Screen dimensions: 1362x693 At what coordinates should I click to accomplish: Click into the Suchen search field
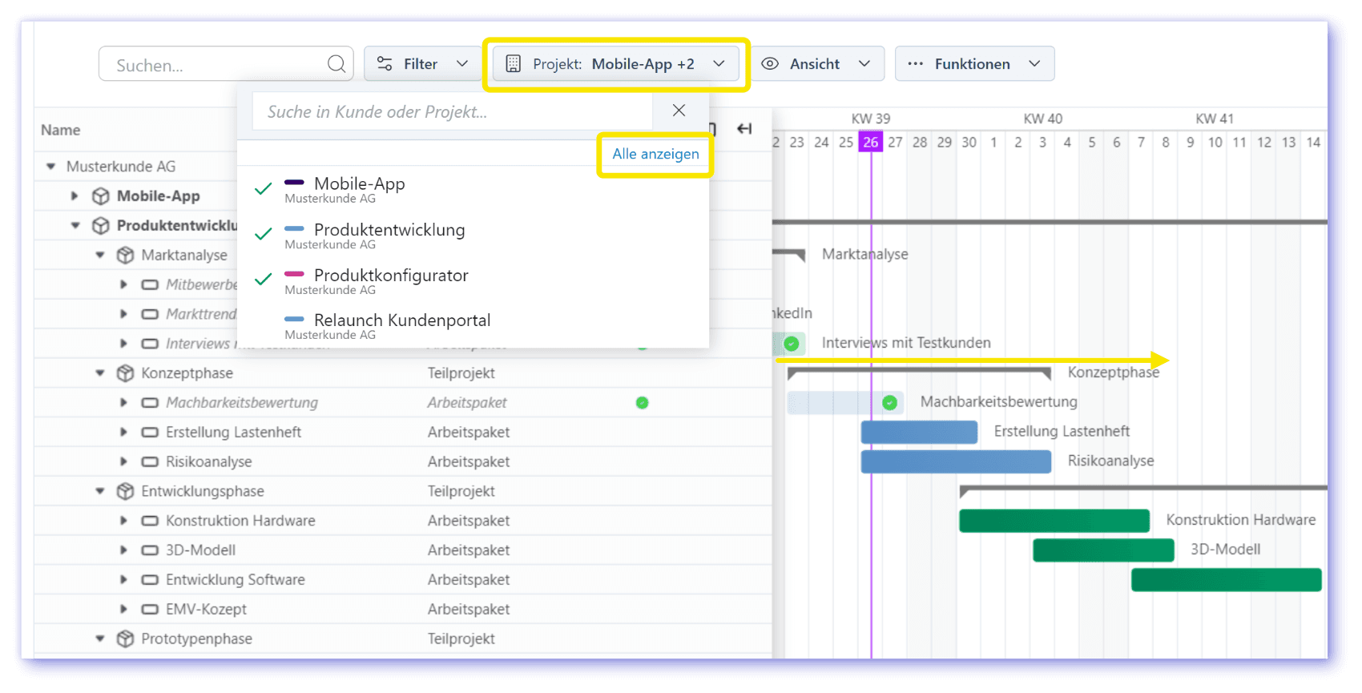tap(216, 65)
